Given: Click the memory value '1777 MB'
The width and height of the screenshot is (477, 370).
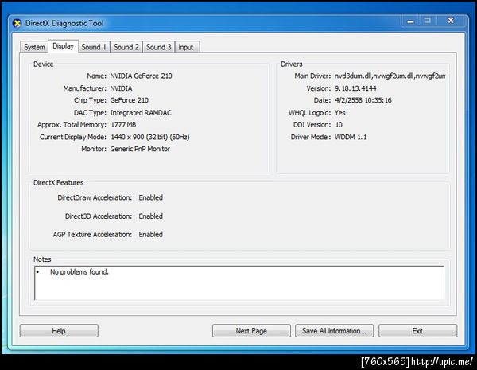Looking at the screenshot, I should pos(123,125).
